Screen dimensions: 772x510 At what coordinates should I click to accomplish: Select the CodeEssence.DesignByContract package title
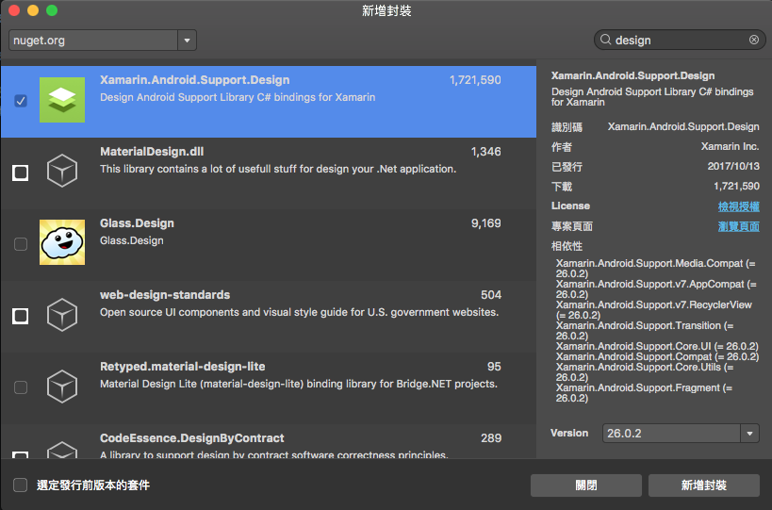[x=192, y=438]
